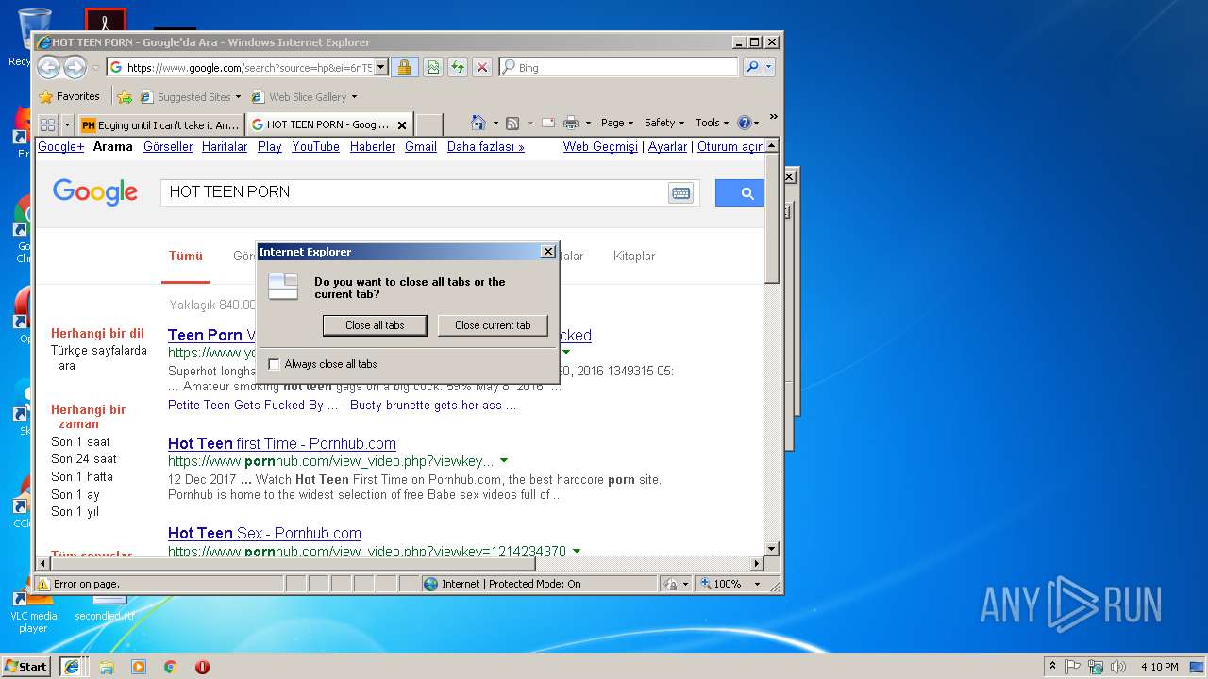Filter results by Son 24 saat
This screenshot has height=679, width=1208.
84,459
